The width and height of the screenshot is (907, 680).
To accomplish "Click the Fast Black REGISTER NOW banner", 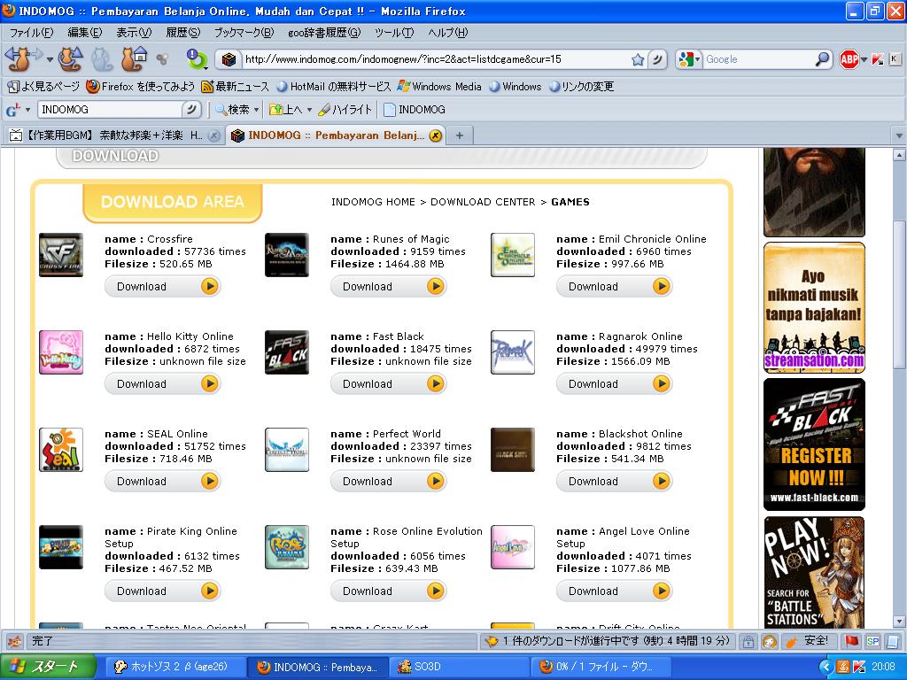I will [815, 444].
